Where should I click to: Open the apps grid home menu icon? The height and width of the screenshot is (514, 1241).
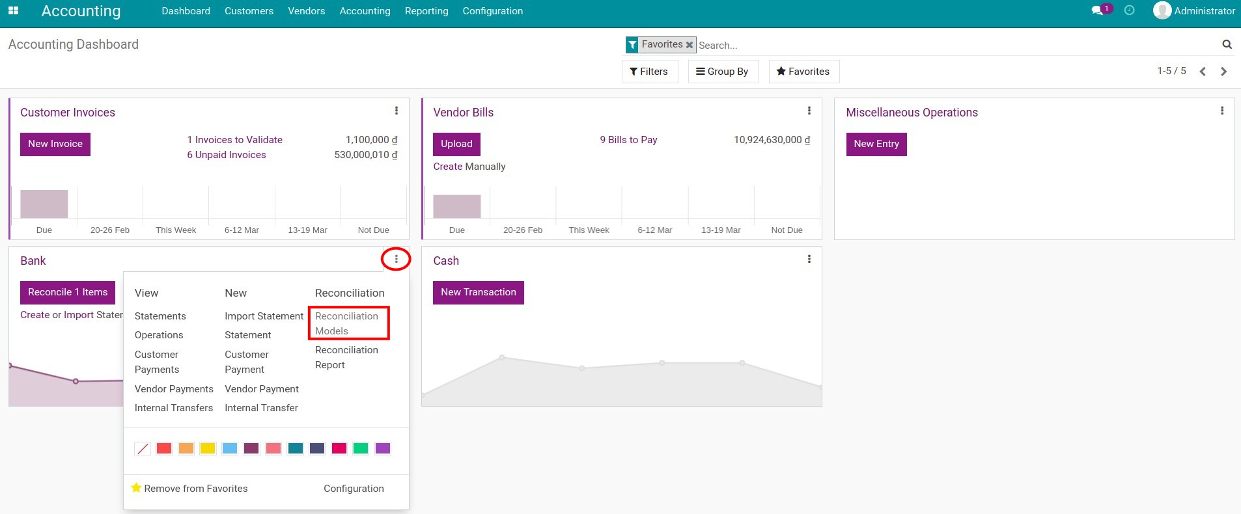pos(13,11)
